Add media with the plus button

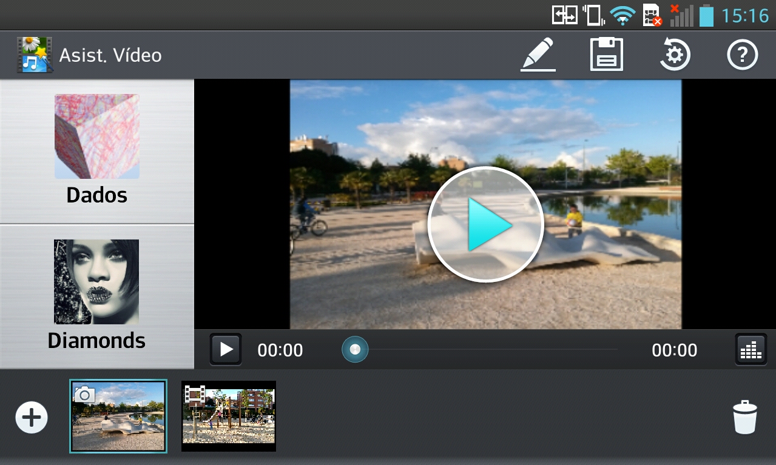[x=32, y=418]
